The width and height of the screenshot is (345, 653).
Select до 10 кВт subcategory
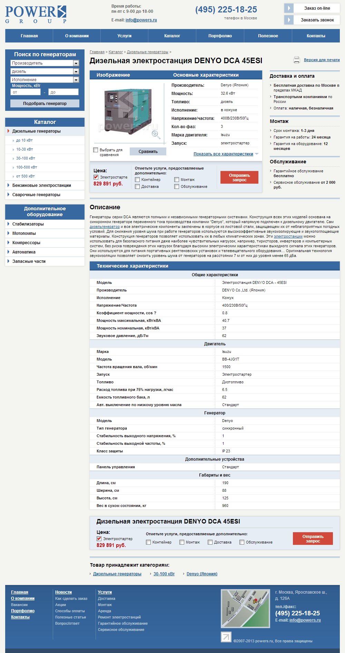(x=24, y=141)
